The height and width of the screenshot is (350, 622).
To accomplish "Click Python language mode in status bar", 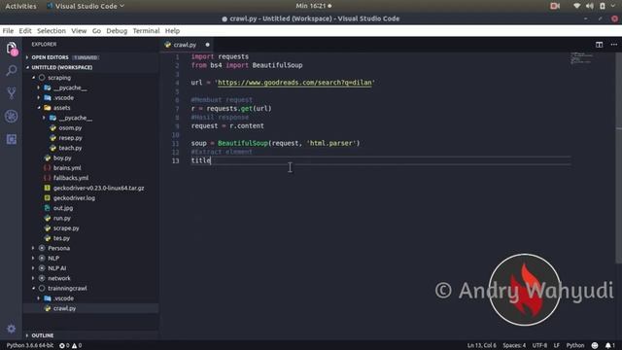I will 575,346.
